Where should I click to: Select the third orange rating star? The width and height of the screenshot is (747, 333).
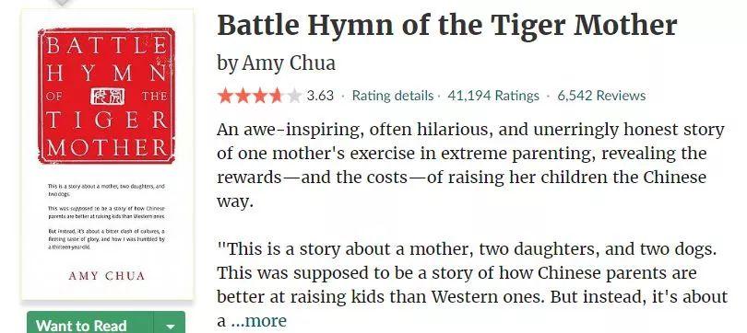[x=260, y=96]
